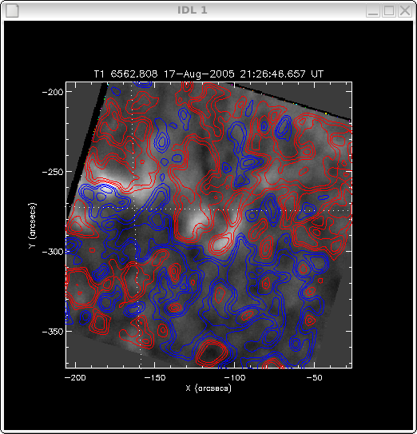Click the -200 tick label on X axis
Screen dimensions: 417x434
[x=75, y=377]
